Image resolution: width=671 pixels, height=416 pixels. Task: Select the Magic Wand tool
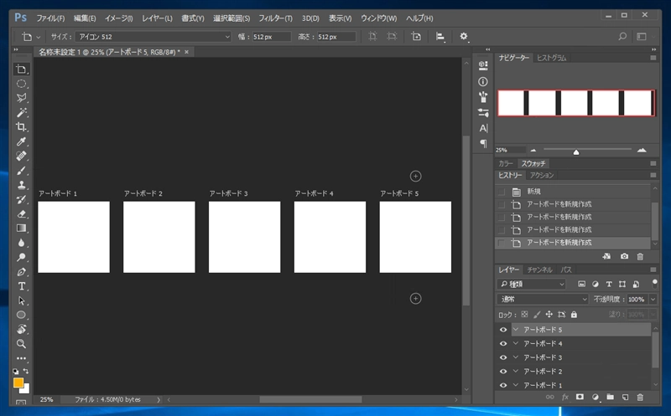point(22,112)
